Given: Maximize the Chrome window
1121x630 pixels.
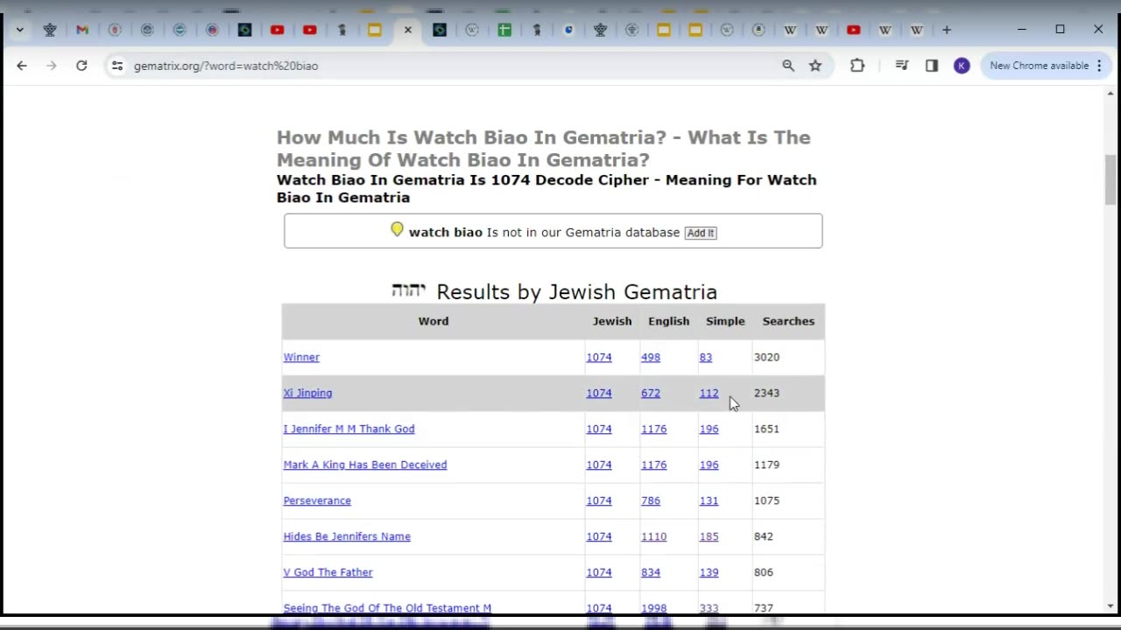Looking at the screenshot, I should click(x=1060, y=30).
